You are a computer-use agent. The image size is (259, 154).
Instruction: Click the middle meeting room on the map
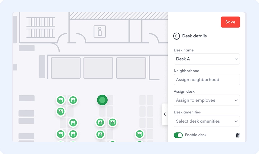pos(98,68)
